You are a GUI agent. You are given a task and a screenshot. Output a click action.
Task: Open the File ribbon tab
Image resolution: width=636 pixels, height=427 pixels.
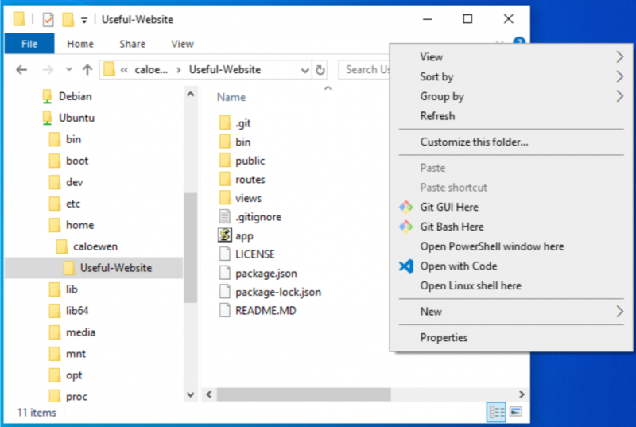(29, 44)
